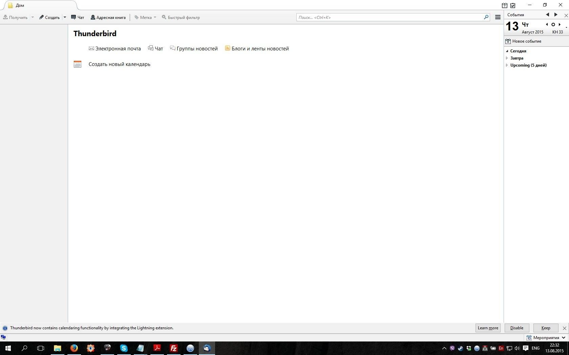Launch File Explorer from the taskbar

pyautogui.click(x=57, y=348)
